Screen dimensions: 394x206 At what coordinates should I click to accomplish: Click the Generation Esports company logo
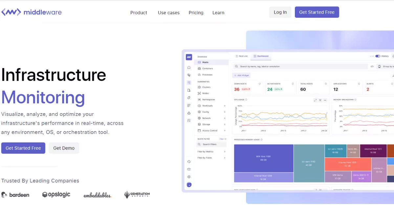tap(137, 195)
